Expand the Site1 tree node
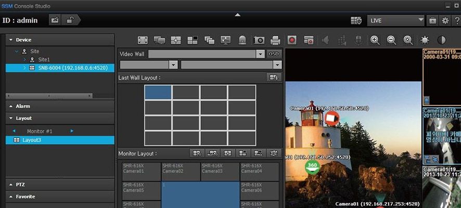 (24, 60)
